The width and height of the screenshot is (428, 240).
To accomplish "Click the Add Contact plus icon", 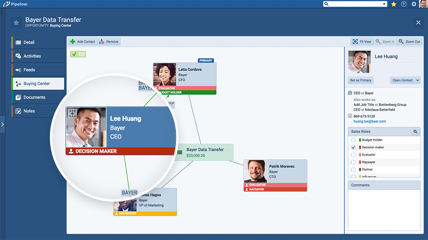I will (x=73, y=42).
